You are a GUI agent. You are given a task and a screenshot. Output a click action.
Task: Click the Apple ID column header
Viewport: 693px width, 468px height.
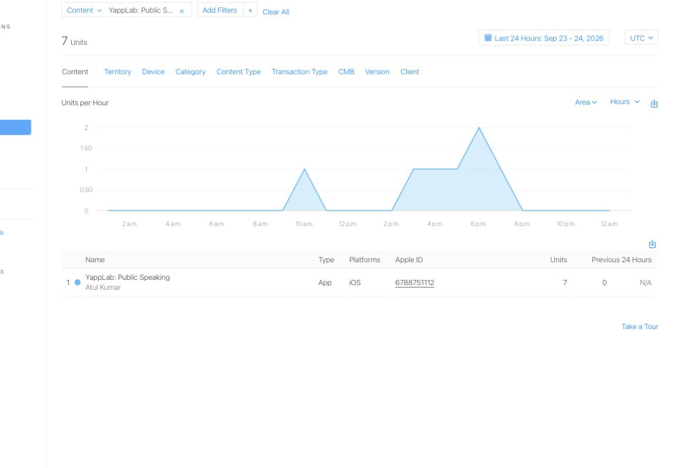pos(409,260)
